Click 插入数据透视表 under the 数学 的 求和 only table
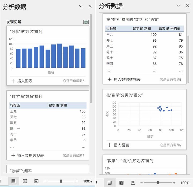Viewport: 193px width, 187px height. (28, 155)
